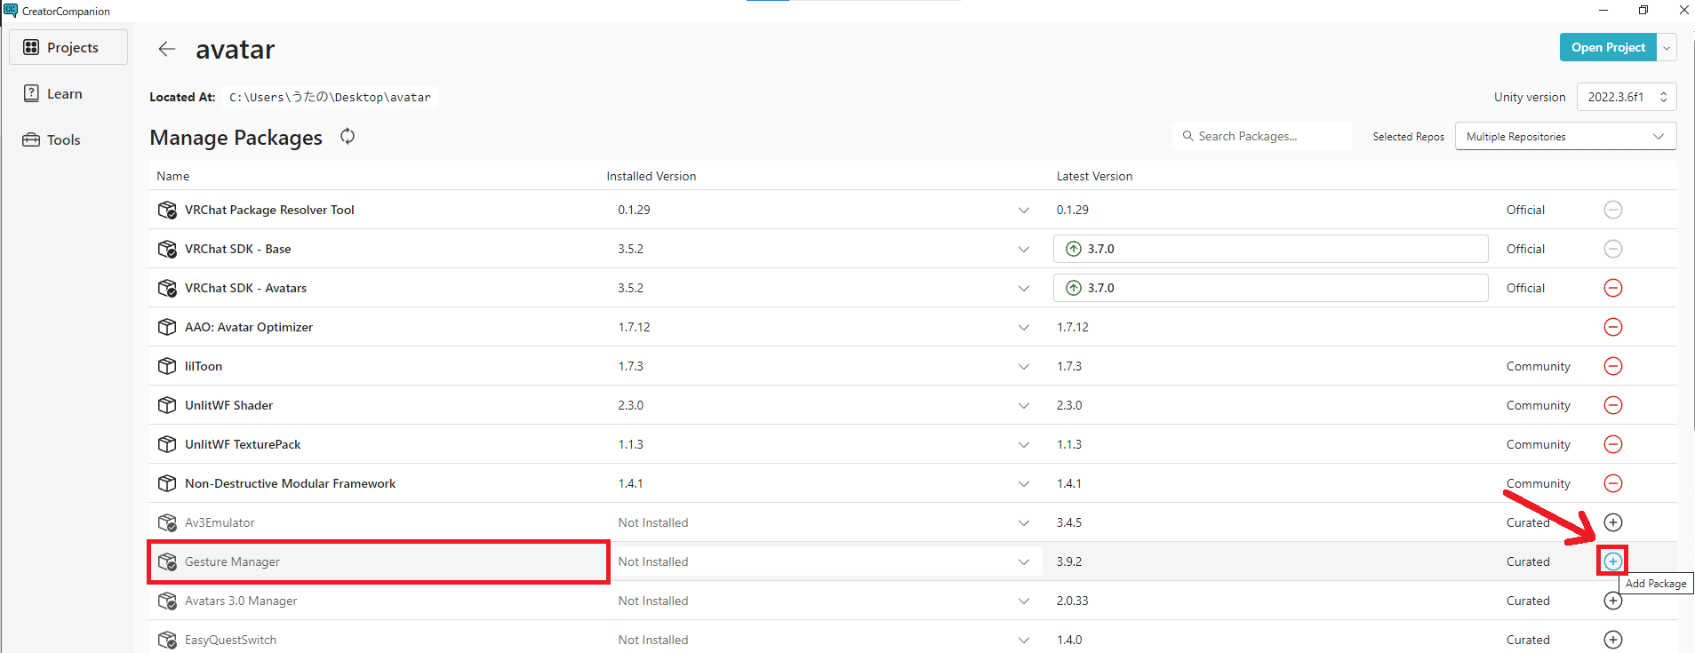
Task: Expand the Selected Repos dropdown
Action: coord(1564,136)
